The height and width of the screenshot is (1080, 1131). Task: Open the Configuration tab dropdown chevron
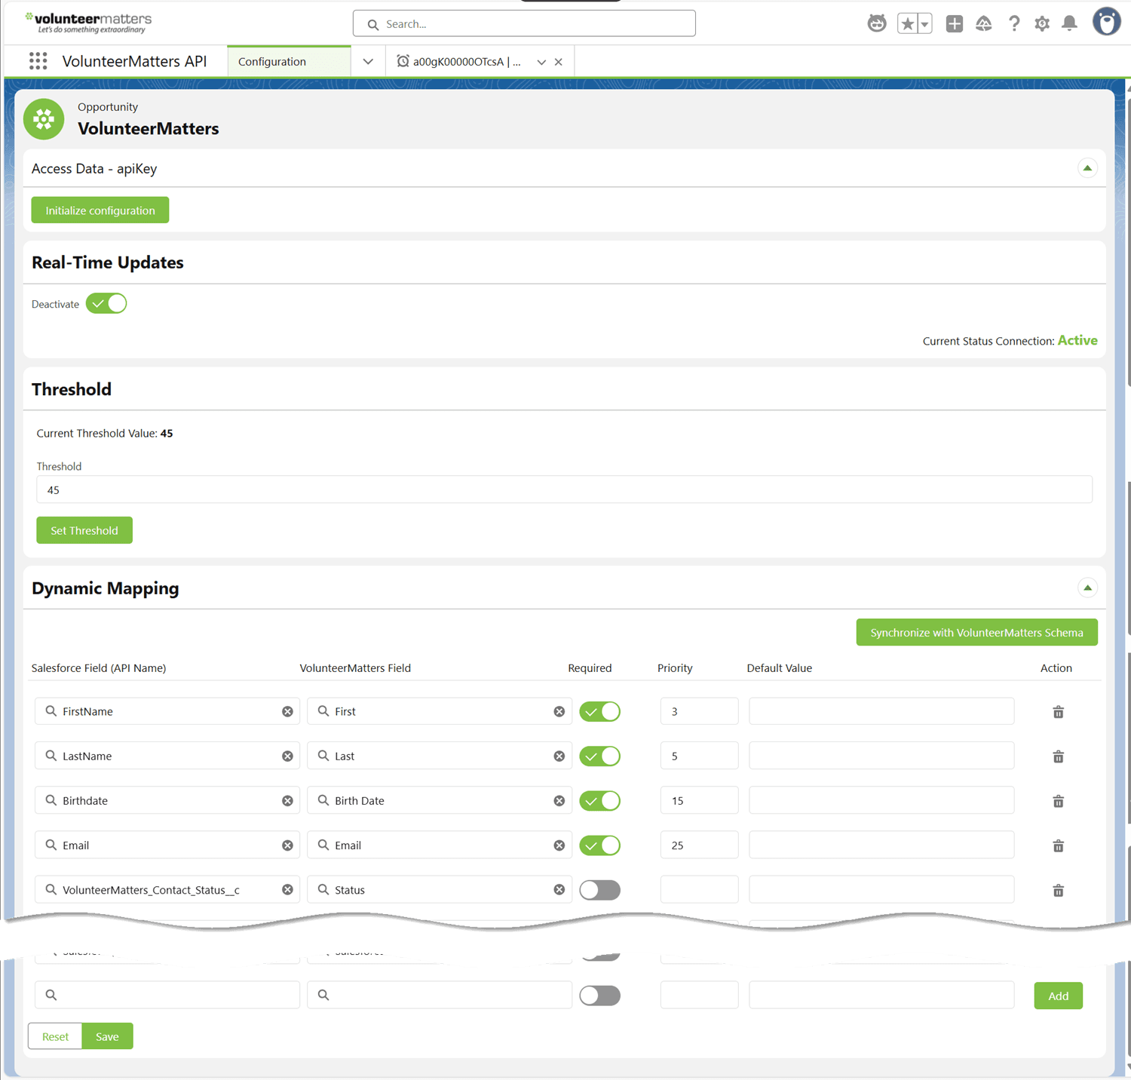[x=368, y=61]
